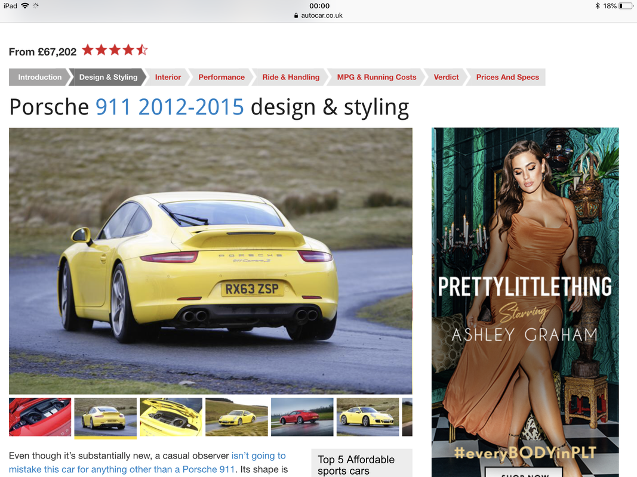View the Verdict section
The height and width of the screenshot is (477, 637).
pyautogui.click(x=446, y=77)
